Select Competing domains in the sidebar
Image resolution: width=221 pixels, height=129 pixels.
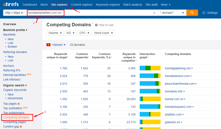[16, 117]
